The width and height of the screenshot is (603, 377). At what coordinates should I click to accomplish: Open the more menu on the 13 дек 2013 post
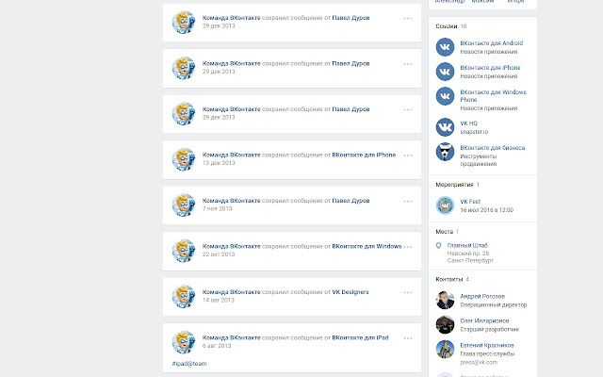[408, 156]
